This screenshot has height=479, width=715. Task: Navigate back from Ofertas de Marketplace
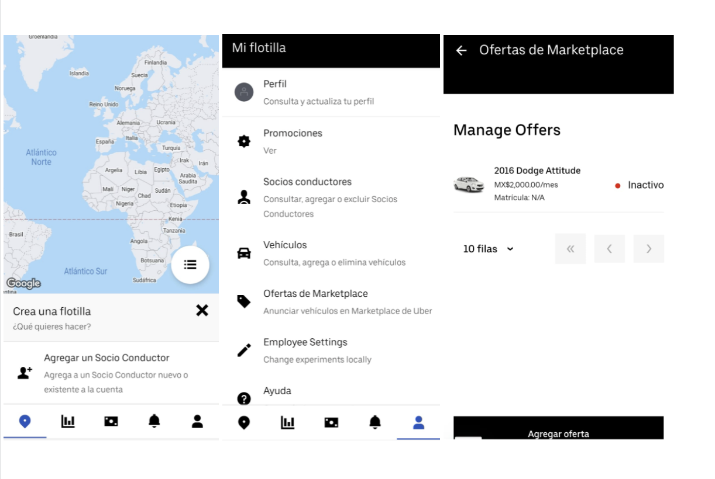[x=460, y=50]
